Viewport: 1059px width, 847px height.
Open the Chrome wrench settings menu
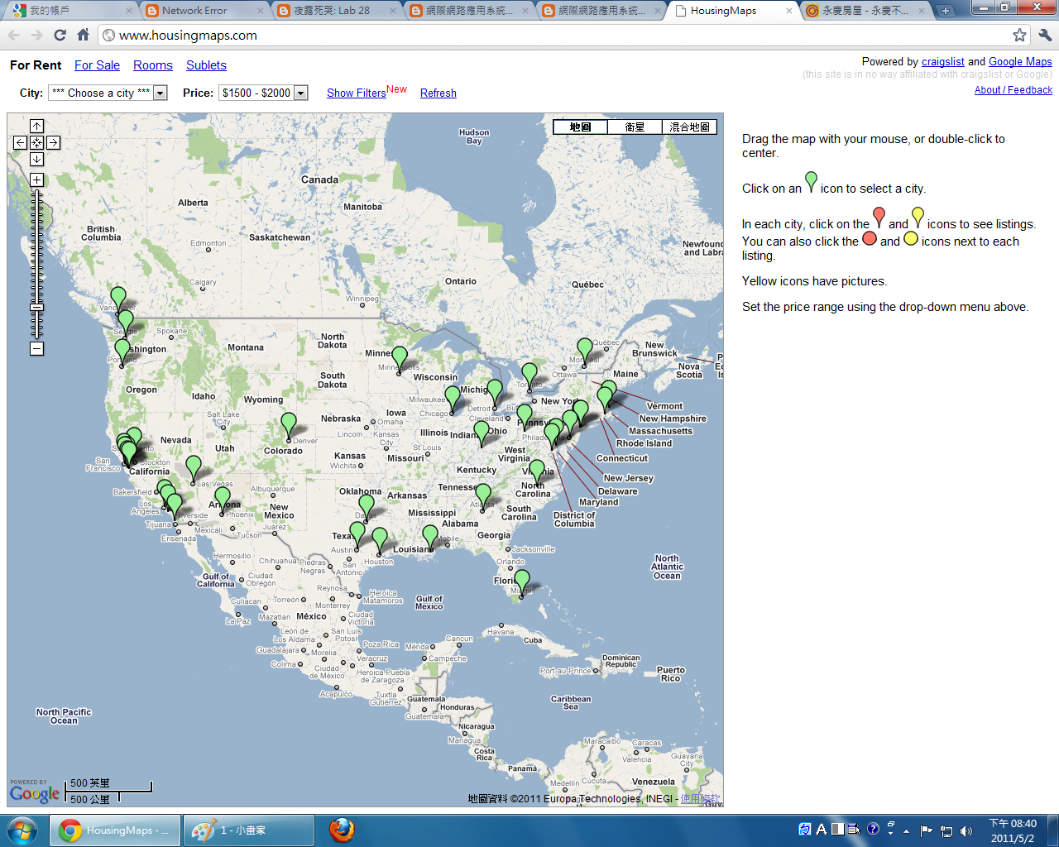[x=1044, y=35]
